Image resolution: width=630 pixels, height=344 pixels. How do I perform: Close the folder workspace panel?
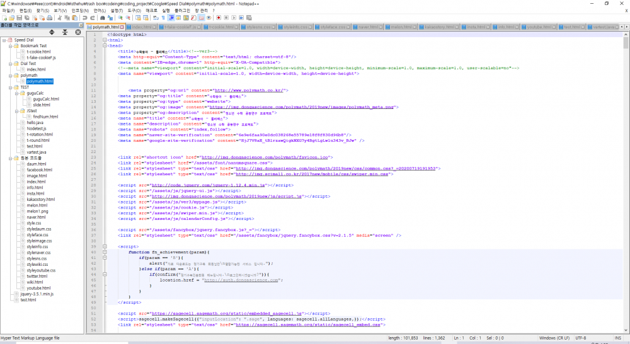point(81,25)
